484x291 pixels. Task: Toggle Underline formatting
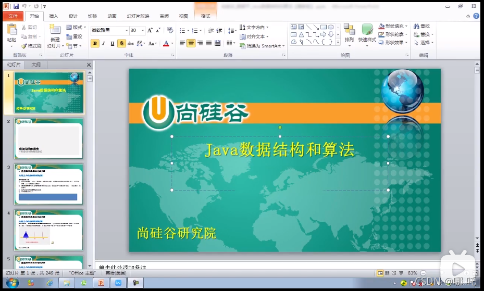tap(113, 43)
